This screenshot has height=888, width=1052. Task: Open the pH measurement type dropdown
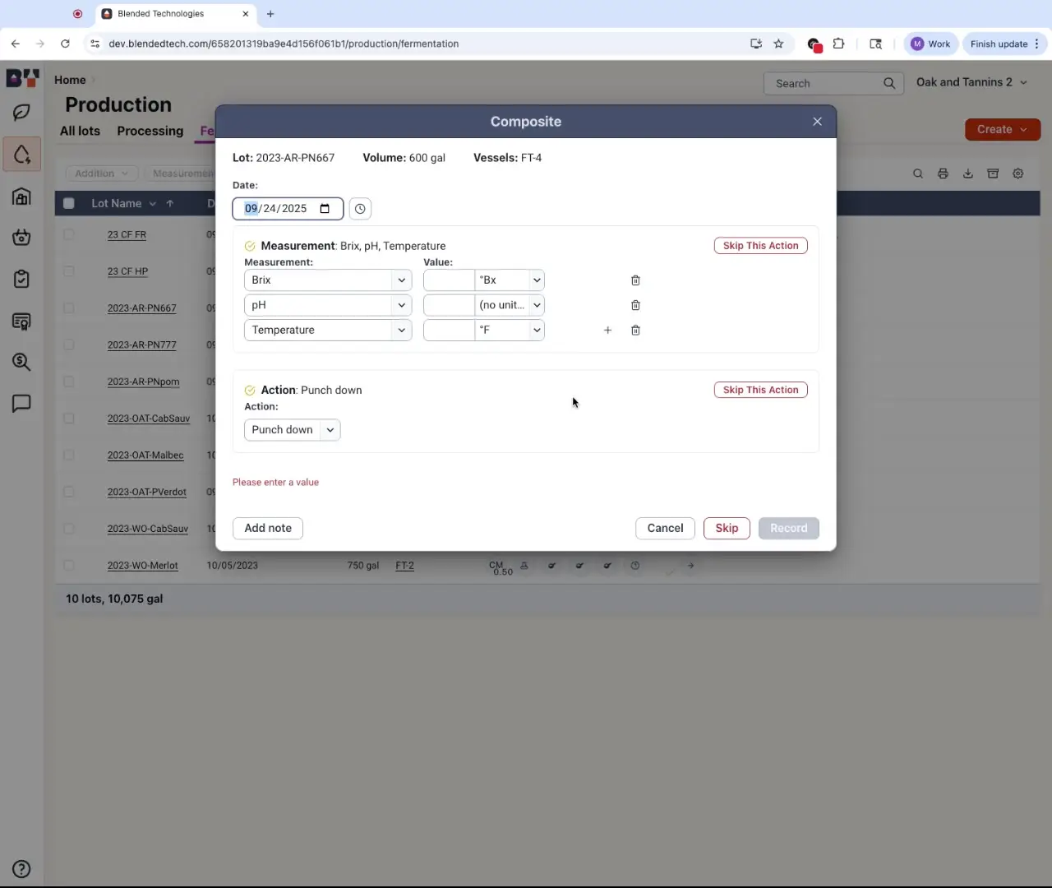point(328,305)
